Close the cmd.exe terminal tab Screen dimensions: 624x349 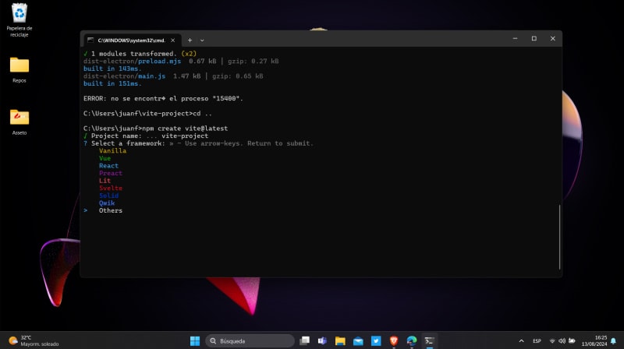(x=172, y=41)
